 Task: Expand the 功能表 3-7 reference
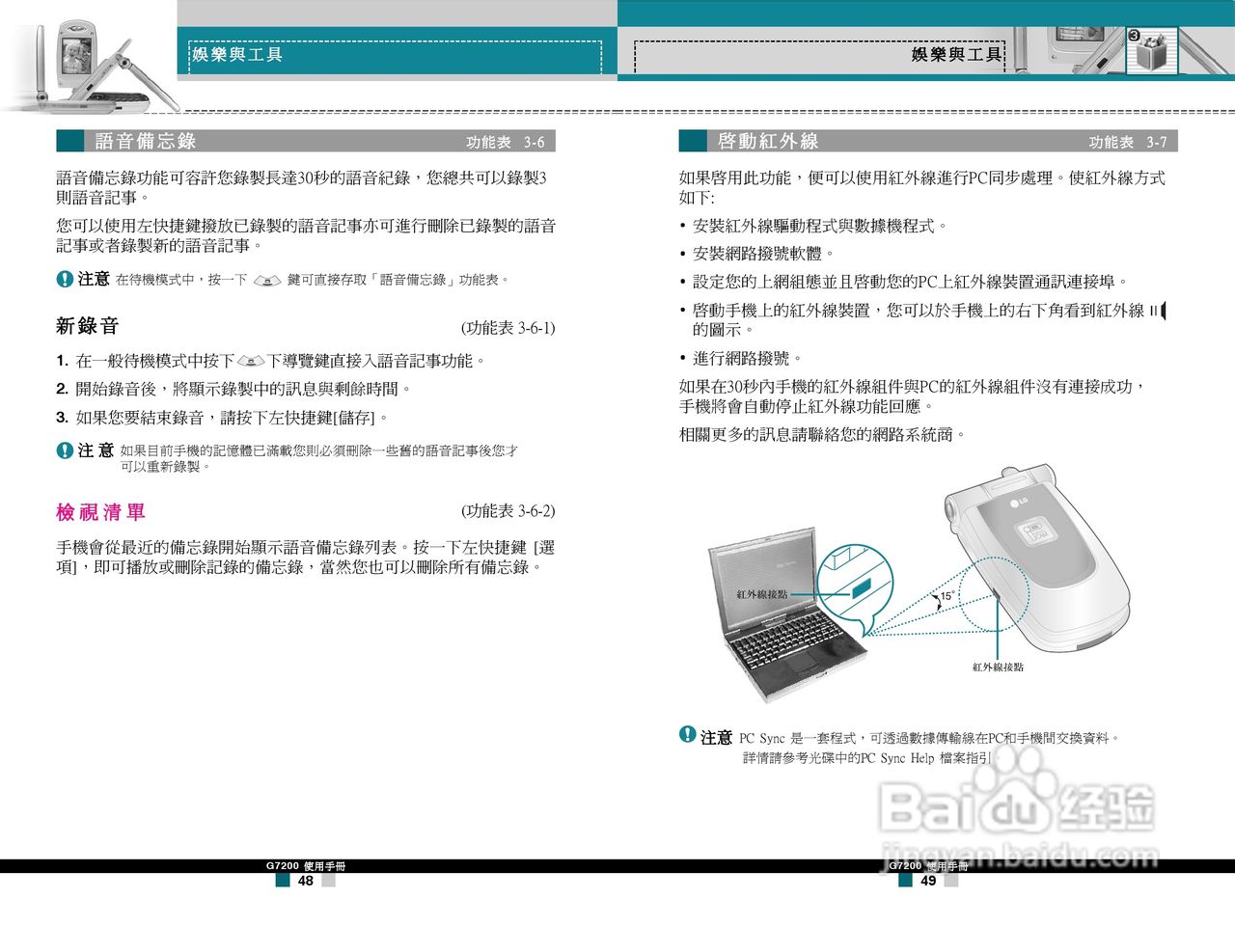tap(1126, 143)
